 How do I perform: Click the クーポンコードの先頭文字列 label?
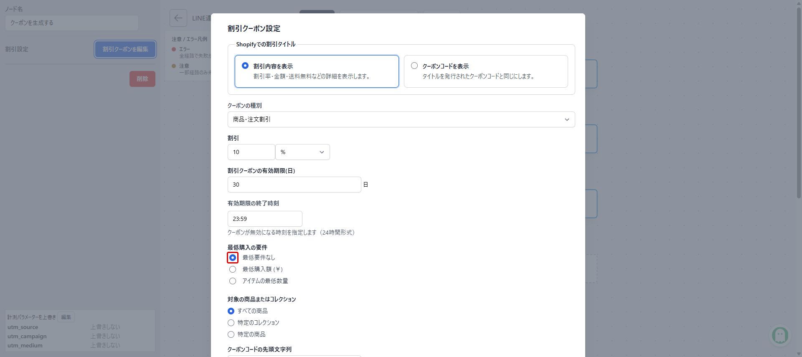click(x=259, y=349)
